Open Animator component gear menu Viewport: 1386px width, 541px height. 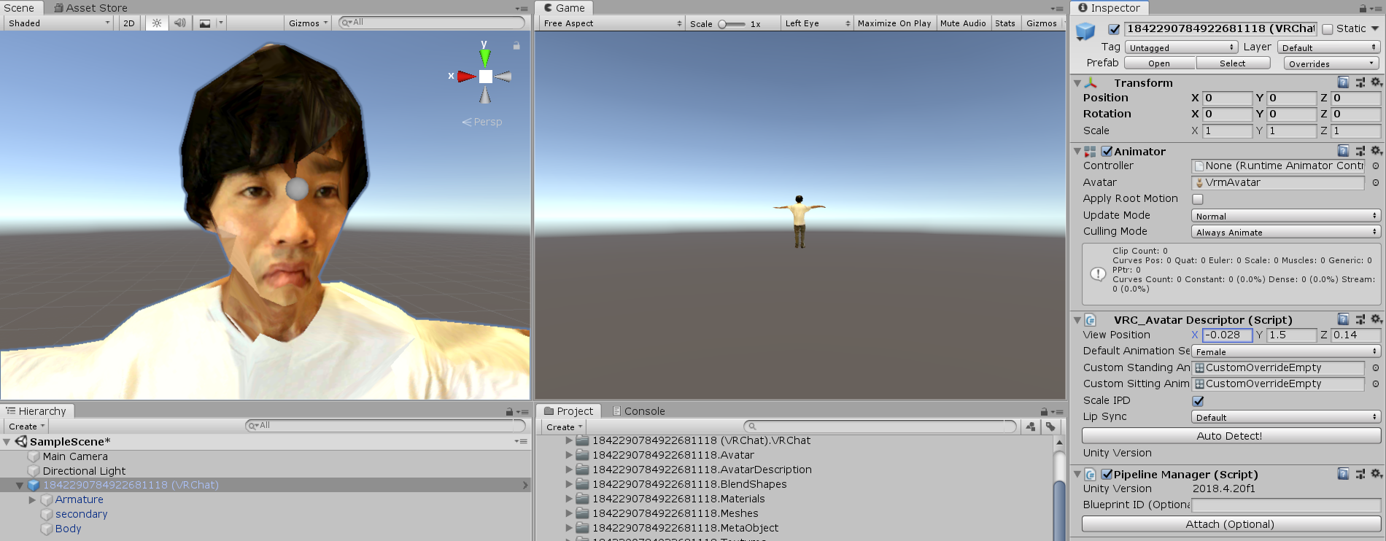click(1376, 151)
